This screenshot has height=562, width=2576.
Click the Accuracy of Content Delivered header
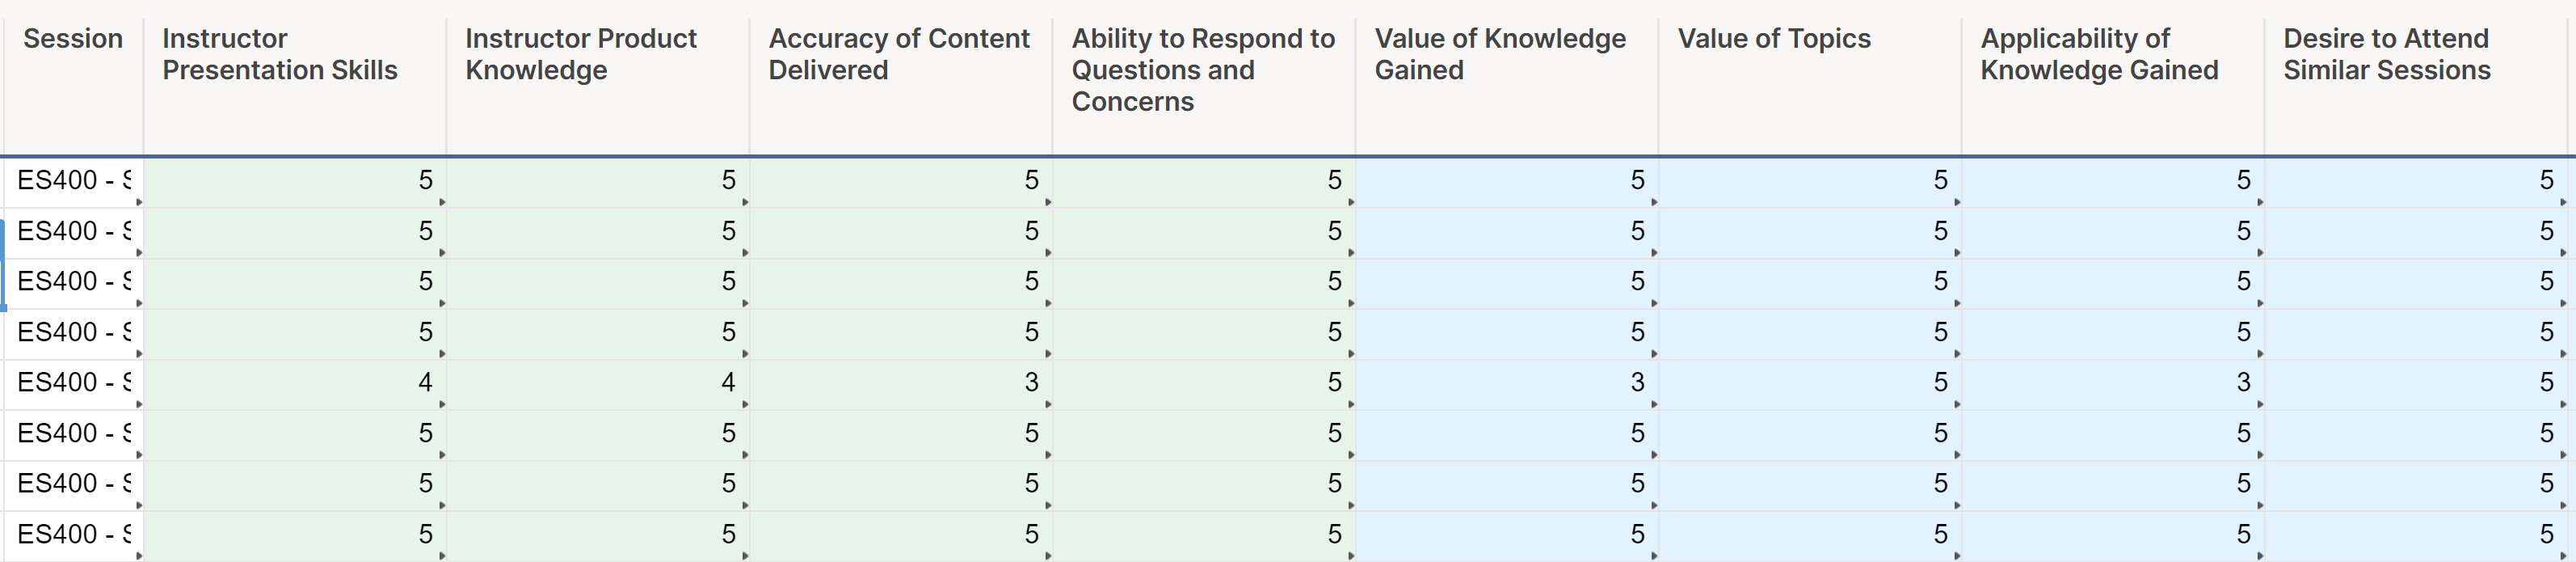[899, 54]
